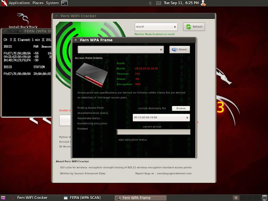Click the Wifi icon on the Attack button
The image size is (268, 201).
coord(175,49)
